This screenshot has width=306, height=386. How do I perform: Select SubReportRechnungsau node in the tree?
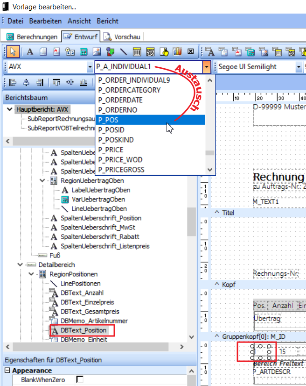(x=61, y=119)
